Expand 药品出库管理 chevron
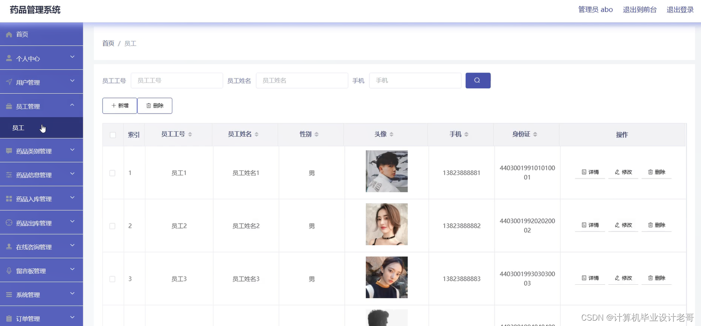701x326 pixels. (72, 222)
